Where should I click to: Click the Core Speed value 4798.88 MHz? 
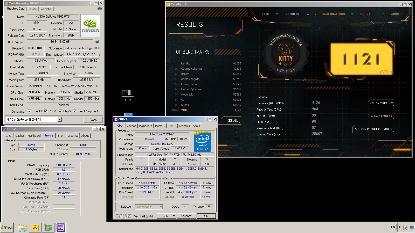tap(147, 183)
